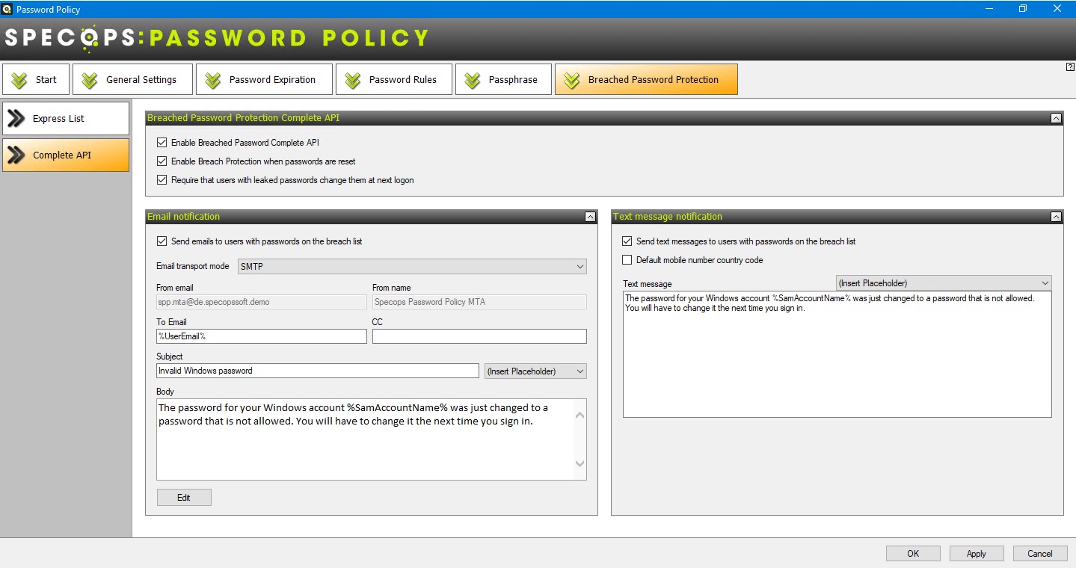Close the Password Policy window
The height and width of the screenshot is (568, 1076).
click(1058, 9)
